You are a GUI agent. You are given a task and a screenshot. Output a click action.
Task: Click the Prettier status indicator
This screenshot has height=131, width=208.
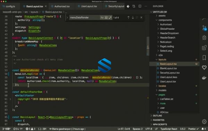click(x=193, y=129)
